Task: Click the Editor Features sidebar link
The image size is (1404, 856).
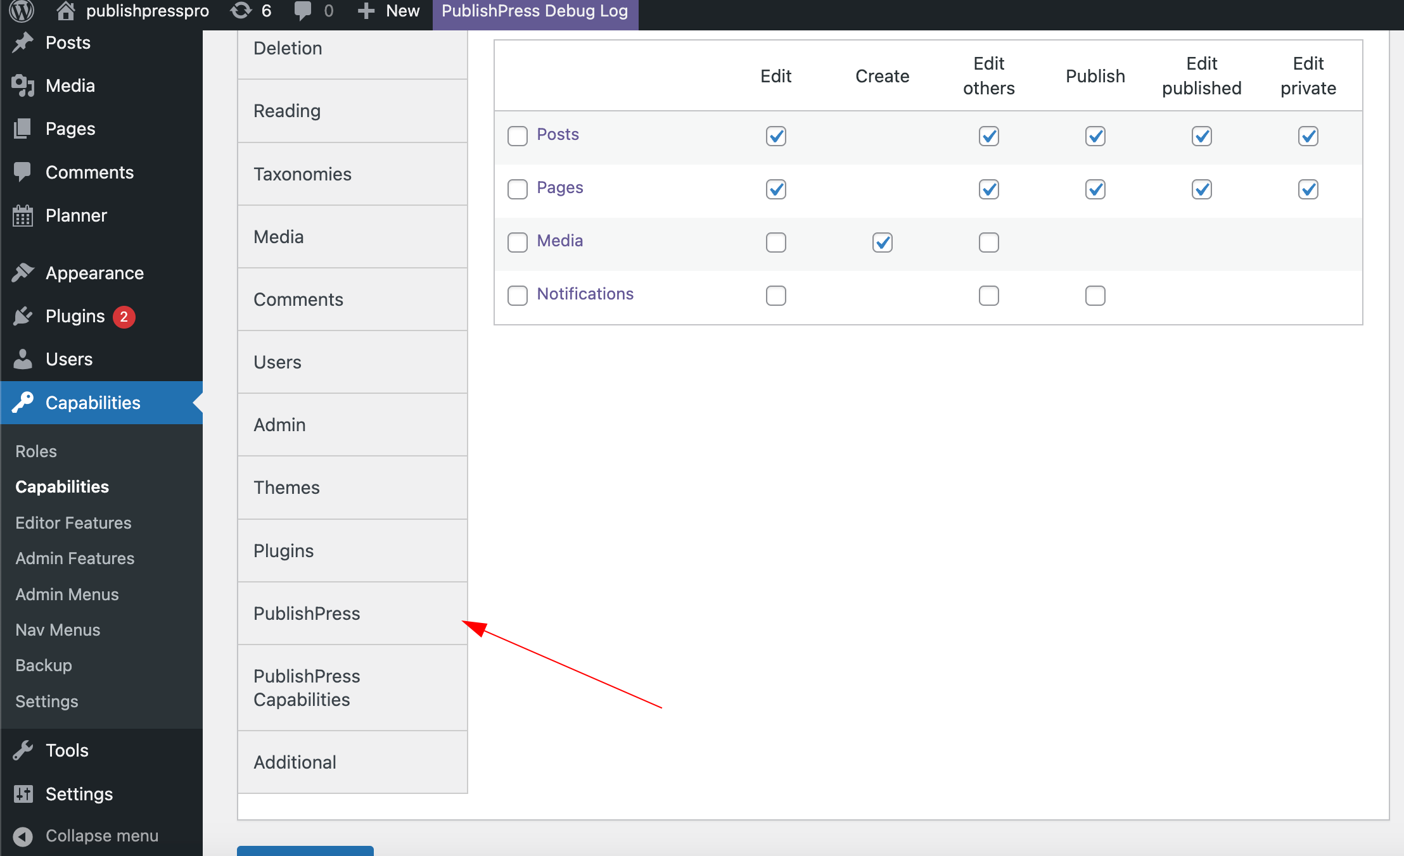Action: pos(73,523)
